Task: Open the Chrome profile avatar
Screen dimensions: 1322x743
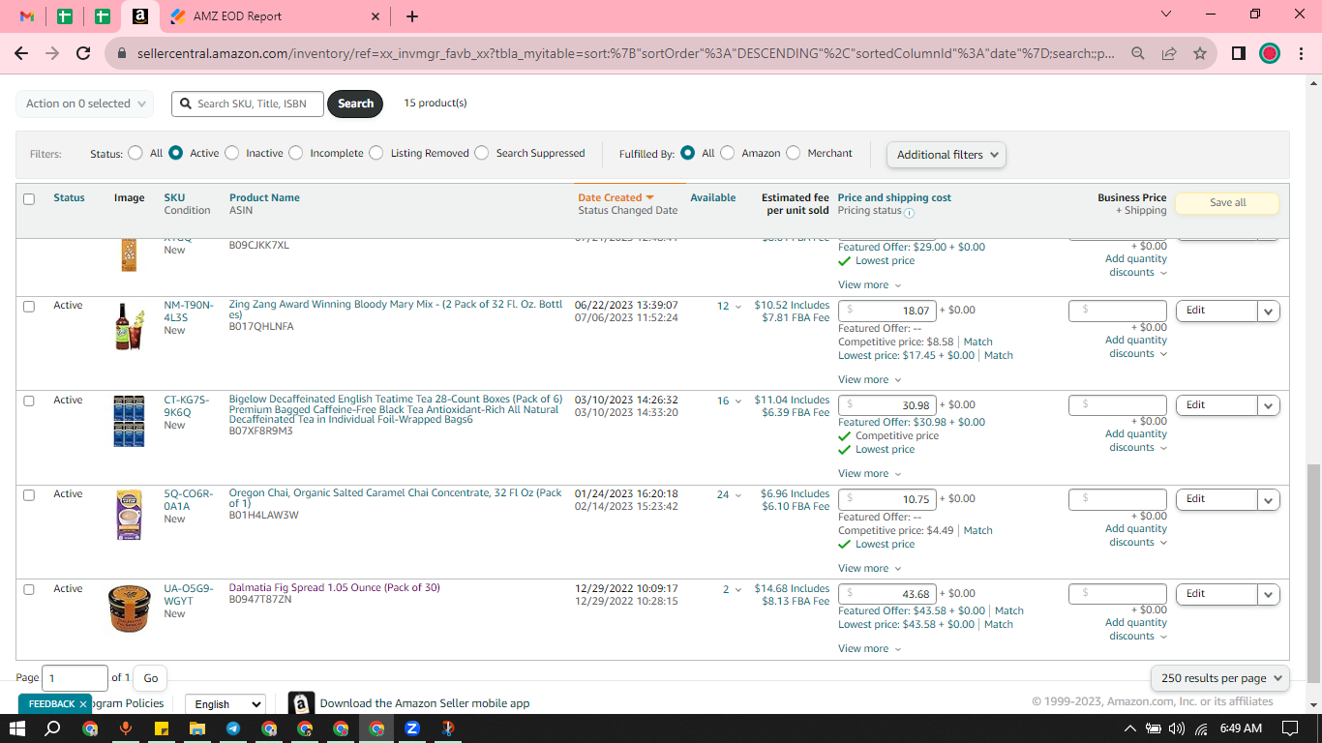Action: pyautogui.click(x=1270, y=54)
